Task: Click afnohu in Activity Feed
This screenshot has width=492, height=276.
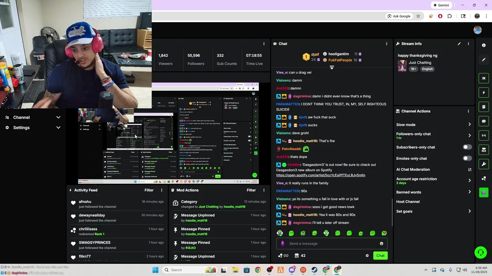Action: click(85, 202)
